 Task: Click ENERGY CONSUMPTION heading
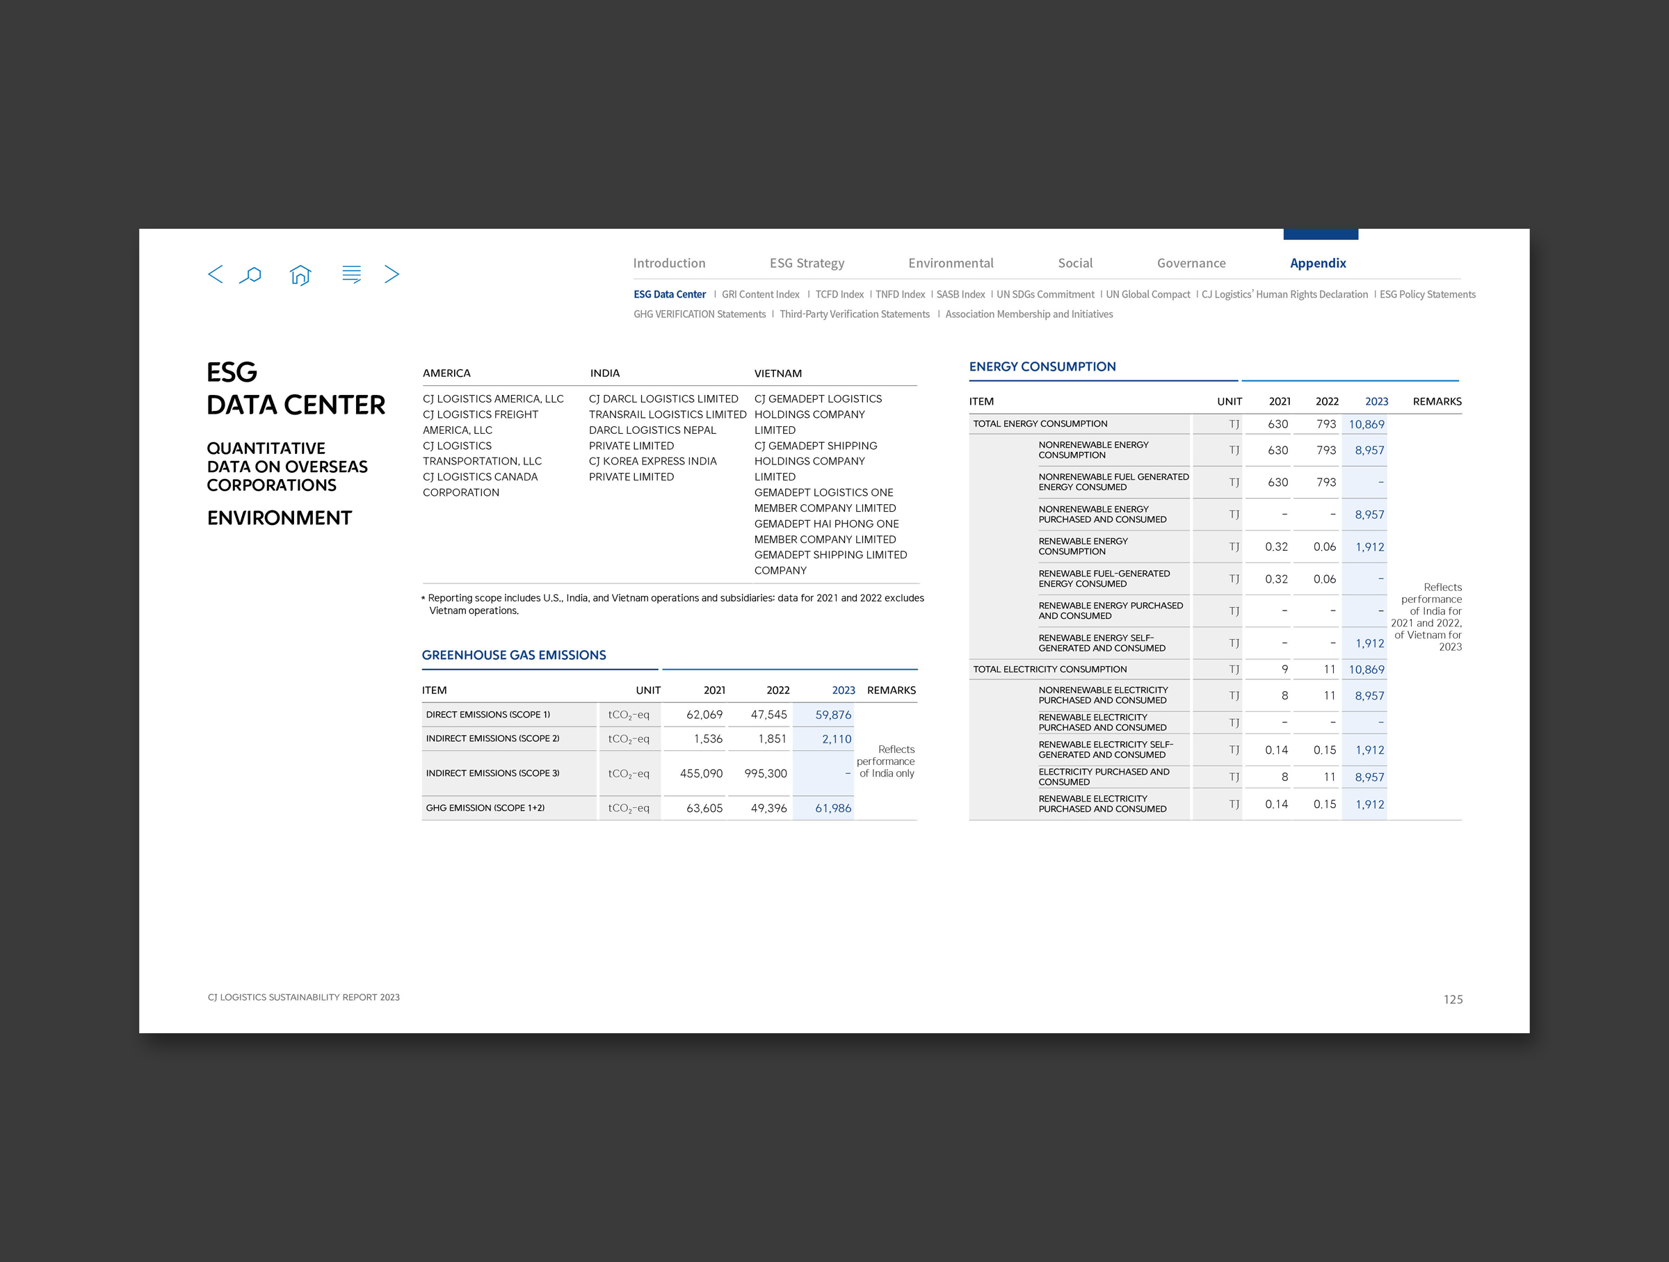(1042, 366)
